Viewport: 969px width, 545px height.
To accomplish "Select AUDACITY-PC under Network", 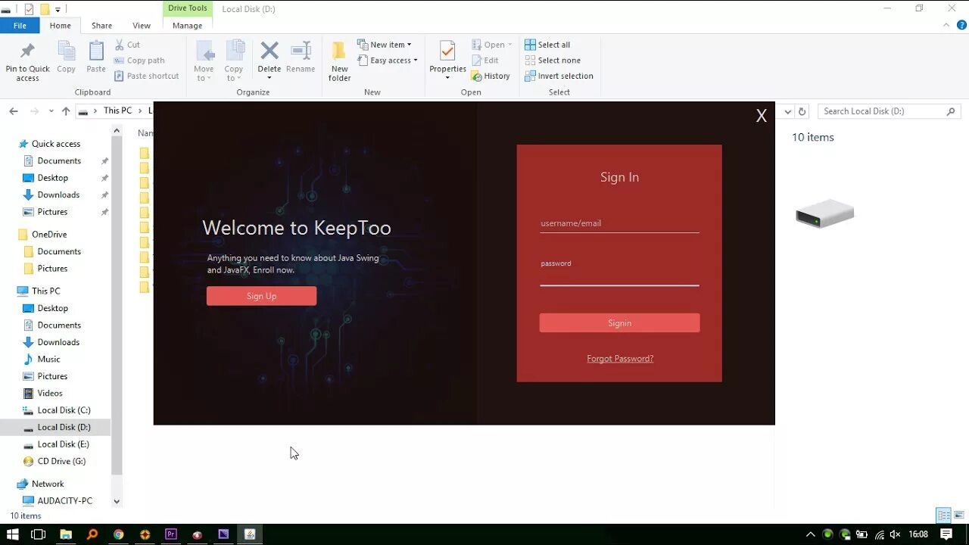I will point(64,501).
